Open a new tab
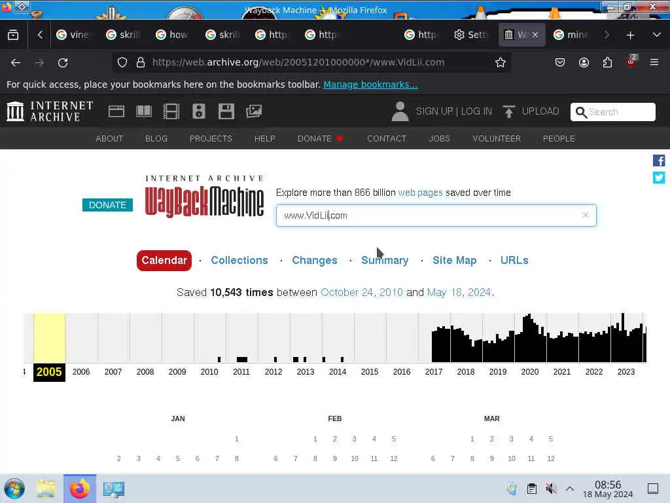Screen dimensions: 670x503 coord(630,35)
